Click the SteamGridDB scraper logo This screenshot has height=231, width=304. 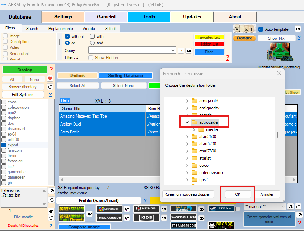coord(184,226)
